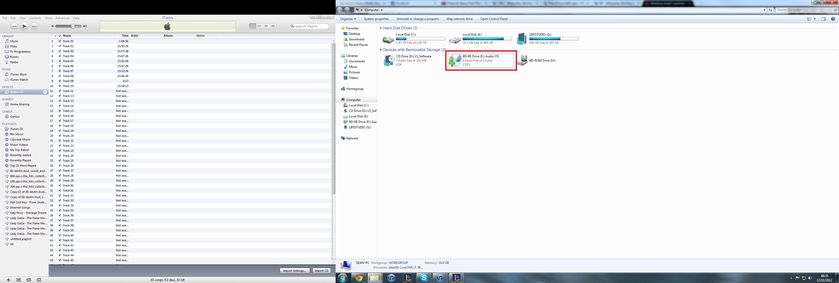Open iTunes Store in sidebar
Viewport: 839px width, 283px height.
coord(18,75)
